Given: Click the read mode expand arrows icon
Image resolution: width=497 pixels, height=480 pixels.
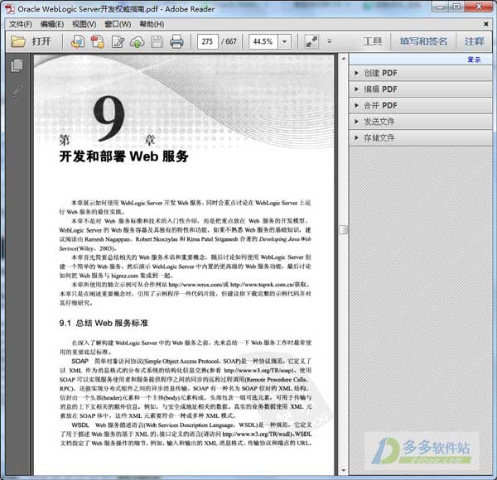Looking at the screenshot, I should click(x=311, y=41).
